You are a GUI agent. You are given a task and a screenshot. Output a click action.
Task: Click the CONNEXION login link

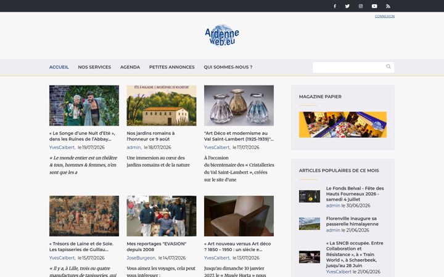coord(385,17)
